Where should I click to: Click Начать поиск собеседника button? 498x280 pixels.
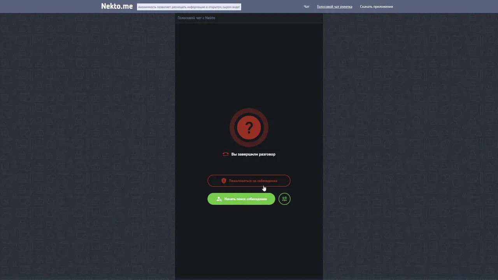[241, 199]
